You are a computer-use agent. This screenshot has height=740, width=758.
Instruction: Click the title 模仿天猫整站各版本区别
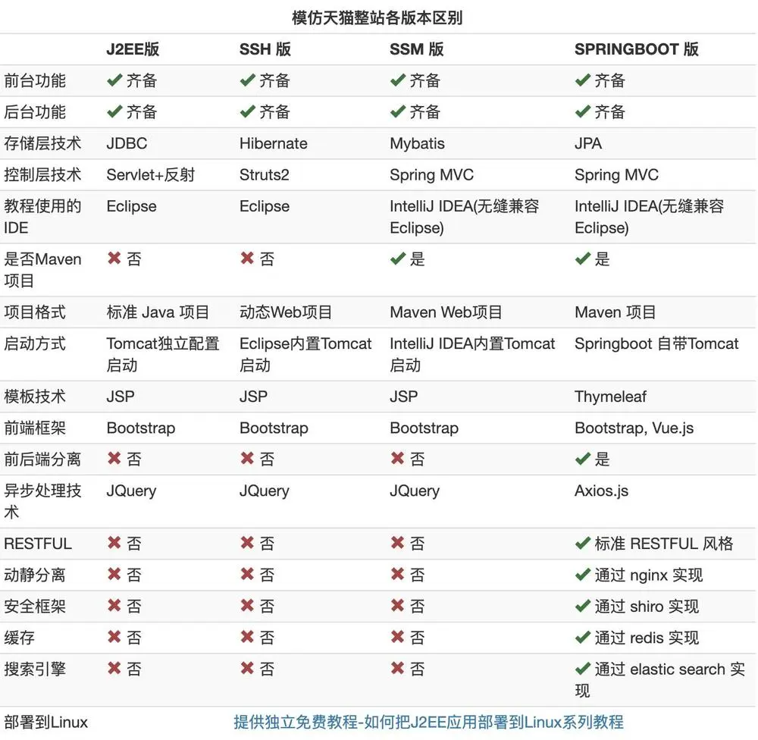377,18
